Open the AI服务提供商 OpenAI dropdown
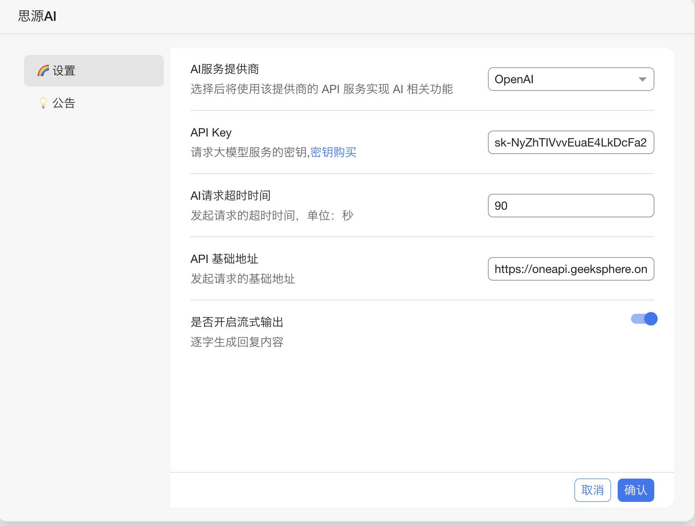 [x=571, y=79]
